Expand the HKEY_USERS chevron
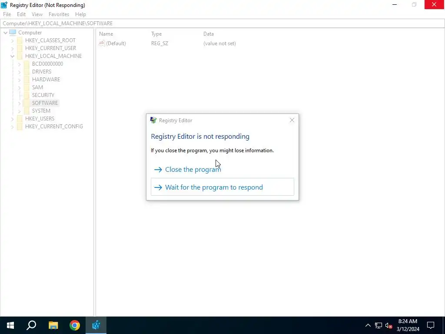The width and height of the screenshot is (445, 334). click(12, 119)
